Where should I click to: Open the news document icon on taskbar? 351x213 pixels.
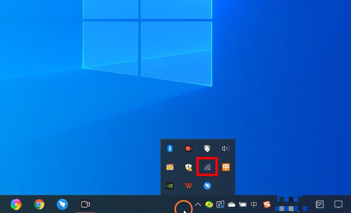(320, 204)
